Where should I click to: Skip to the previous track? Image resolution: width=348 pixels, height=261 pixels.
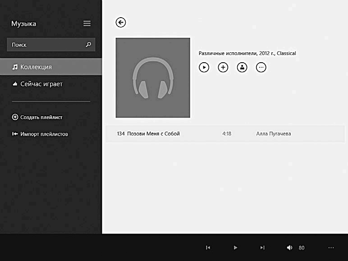[208, 247]
